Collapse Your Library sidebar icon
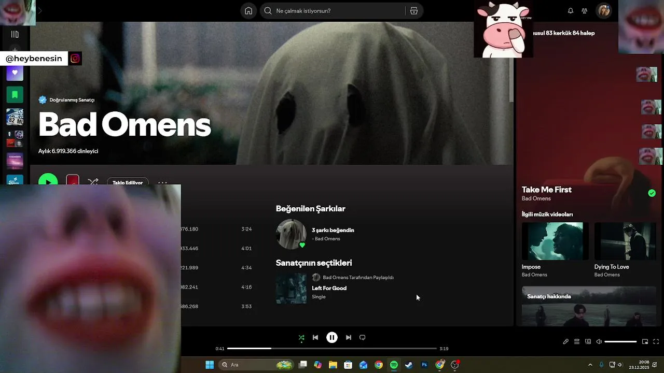The width and height of the screenshot is (664, 373). [15, 34]
